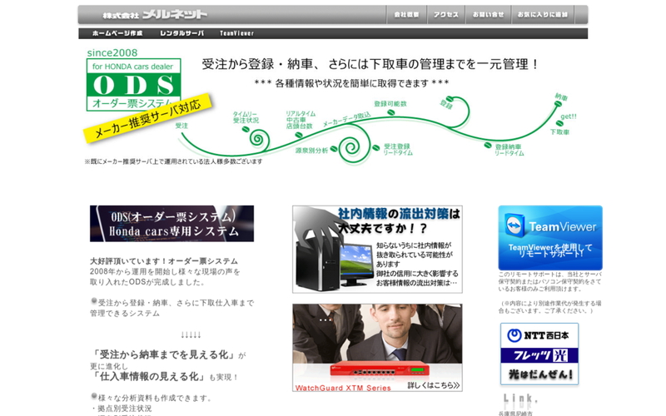
Task: Select TeamViewer in navigation bar
Action: coord(236,33)
